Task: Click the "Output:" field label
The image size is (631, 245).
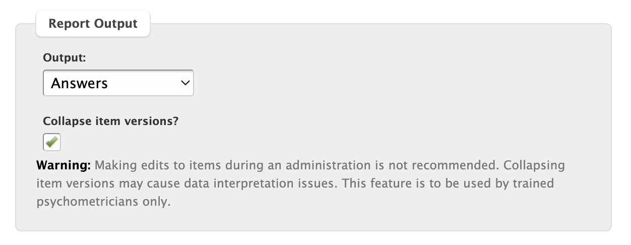Action: coord(65,57)
